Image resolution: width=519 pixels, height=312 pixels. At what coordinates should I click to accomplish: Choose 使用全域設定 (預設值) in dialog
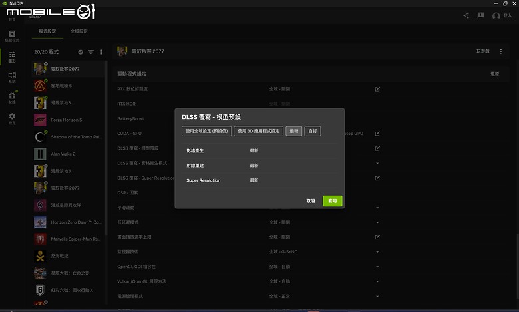pyautogui.click(x=206, y=131)
